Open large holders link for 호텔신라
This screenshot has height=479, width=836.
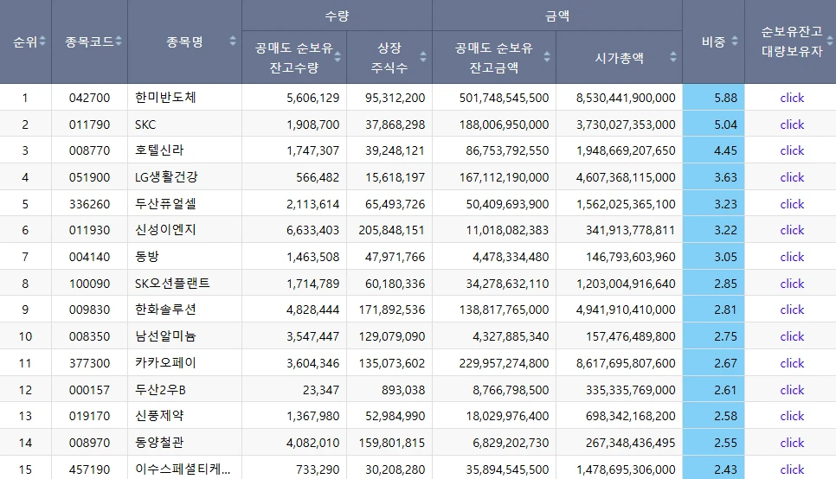click(791, 150)
